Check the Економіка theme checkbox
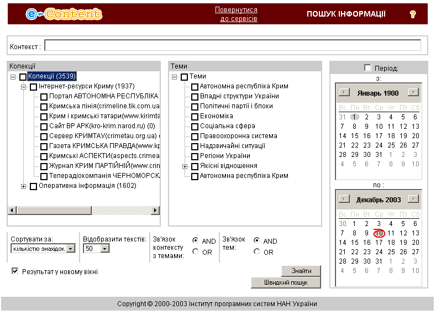The width and height of the screenshot is (436, 315). 195,117
